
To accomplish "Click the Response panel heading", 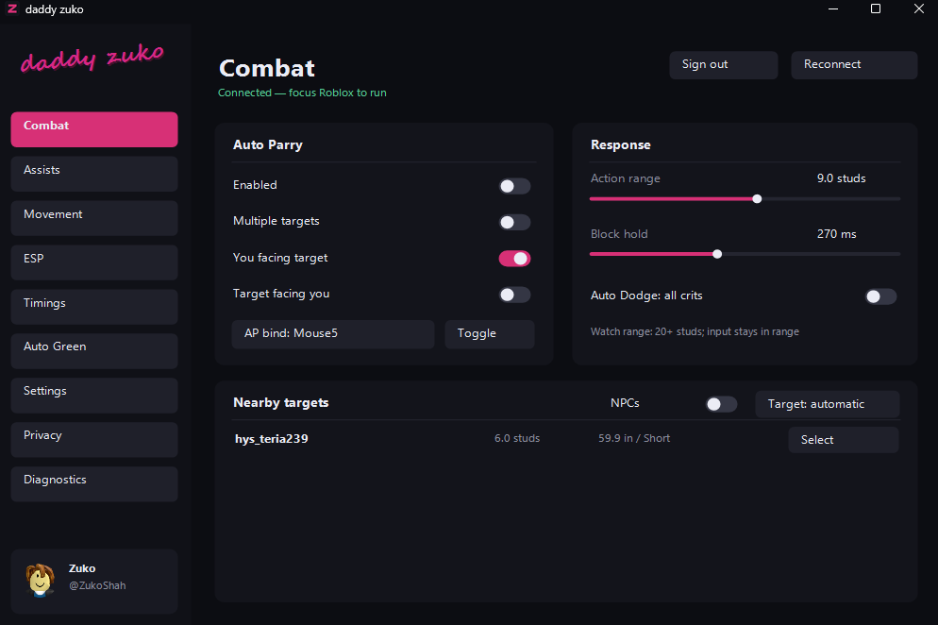I will pyautogui.click(x=620, y=144).
